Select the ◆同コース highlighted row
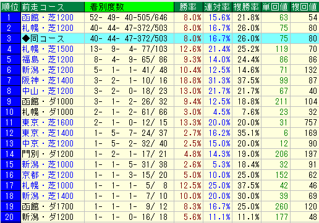This screenshot has height=223, width=319. click(159, 38)
